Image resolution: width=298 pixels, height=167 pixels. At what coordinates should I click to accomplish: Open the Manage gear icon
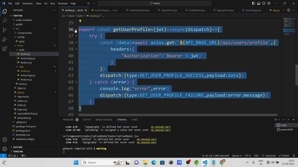pos(5,149)
